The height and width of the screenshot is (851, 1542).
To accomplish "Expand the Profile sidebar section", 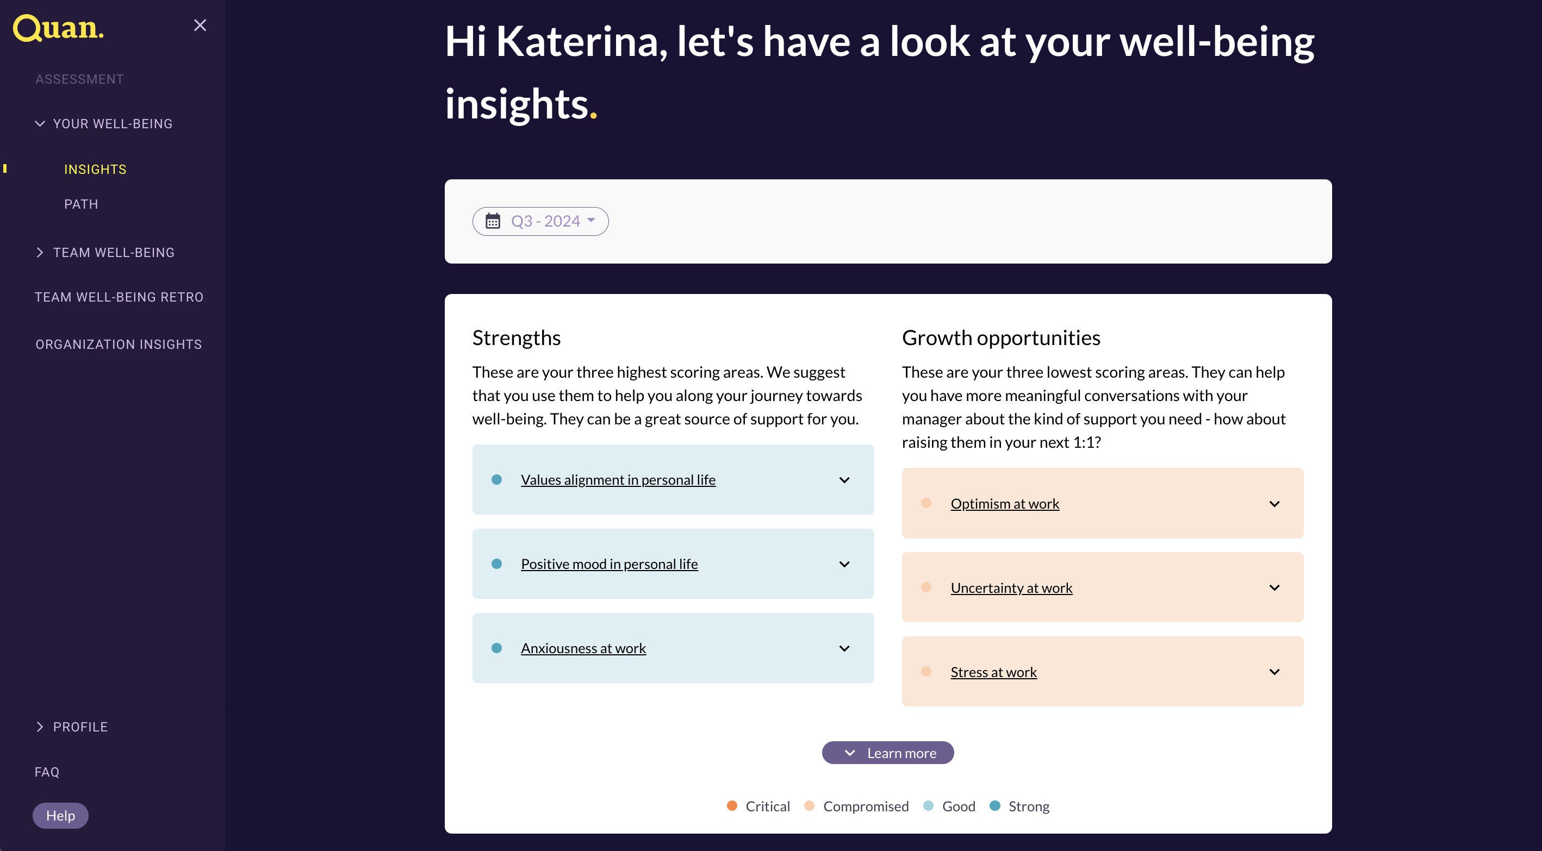I will tap(40, 727).
